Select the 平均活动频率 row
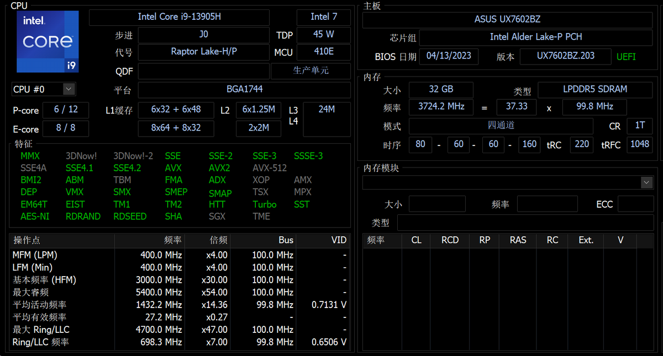 click(180, 305)
